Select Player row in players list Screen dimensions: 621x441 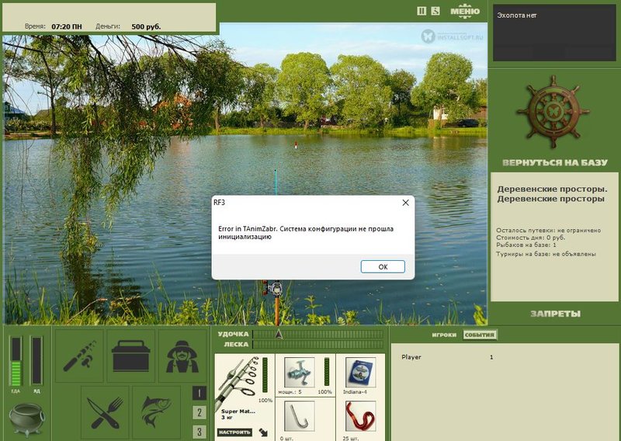[447, 357]
